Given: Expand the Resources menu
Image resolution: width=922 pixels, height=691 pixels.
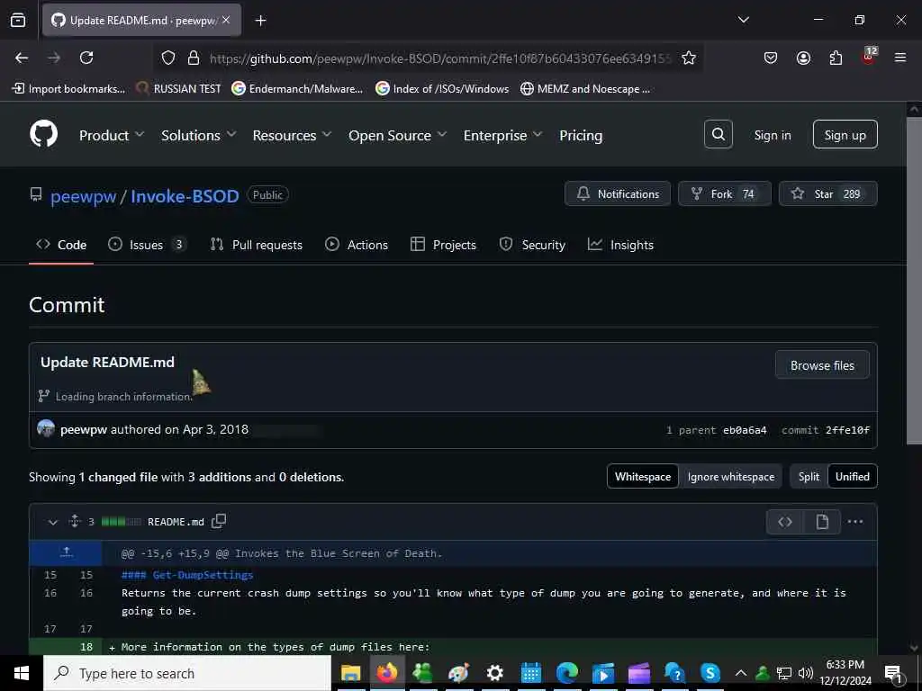Looking at the screenshot, I should 292,135.
